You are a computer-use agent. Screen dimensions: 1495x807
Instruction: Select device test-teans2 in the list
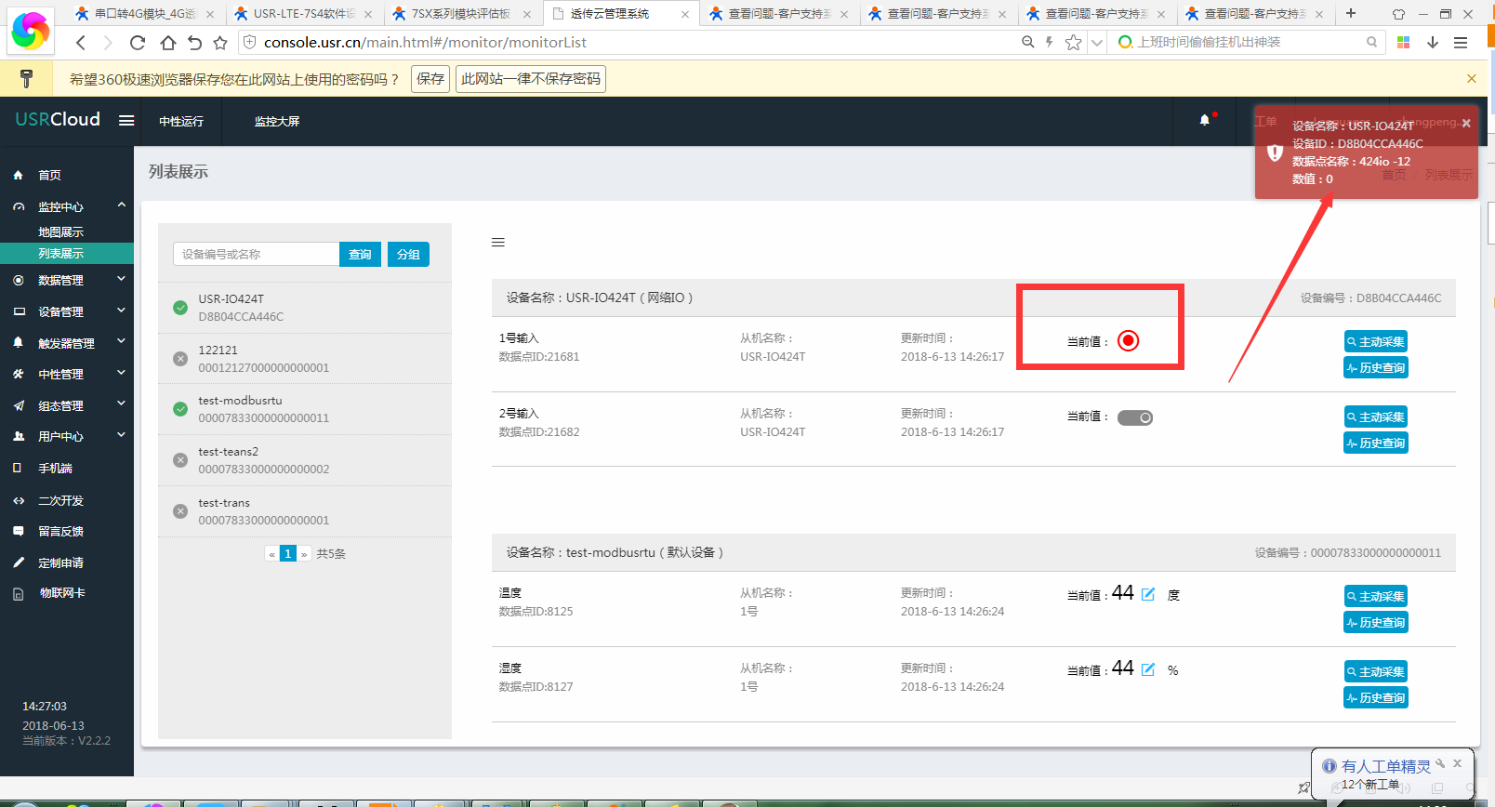[305, 460]
